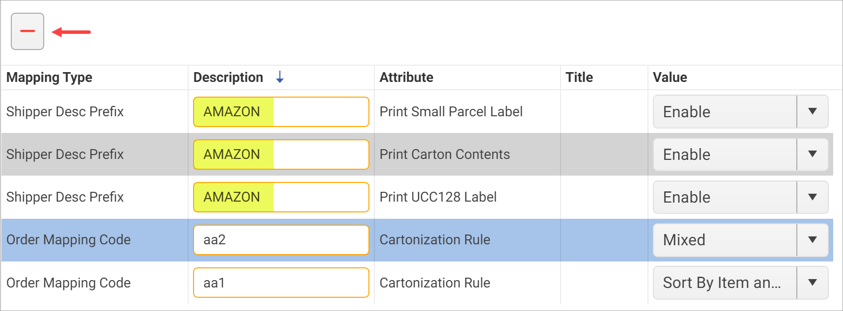Sort the table by Attribute column
The image size is (843, 311).
(x=406, y=77)
